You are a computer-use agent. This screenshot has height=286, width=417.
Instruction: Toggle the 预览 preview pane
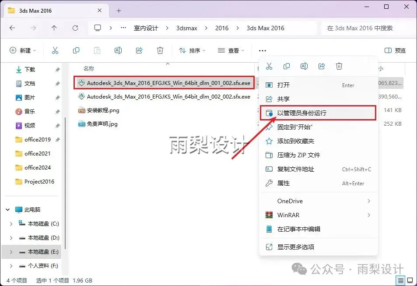(x=395, y=50)
